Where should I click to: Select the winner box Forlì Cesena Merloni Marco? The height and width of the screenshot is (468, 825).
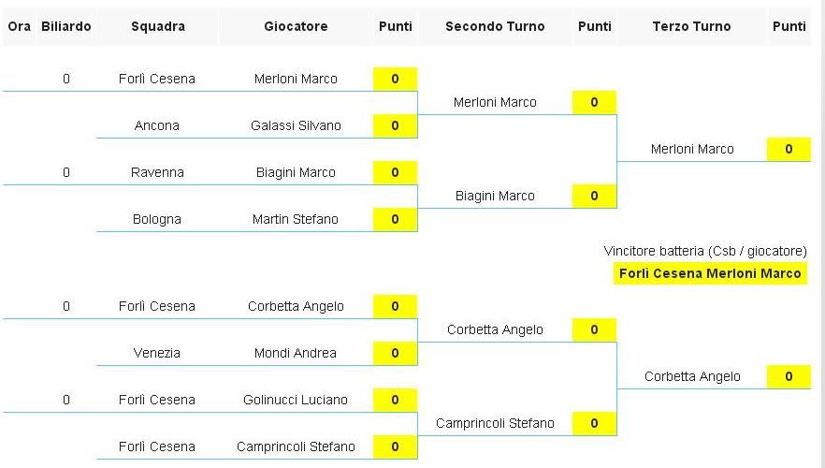pos(710,273)
